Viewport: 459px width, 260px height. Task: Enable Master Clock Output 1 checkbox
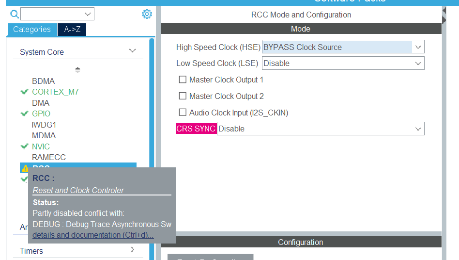[x=183, y=80]
